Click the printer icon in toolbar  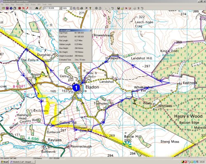tap(82, 8)
